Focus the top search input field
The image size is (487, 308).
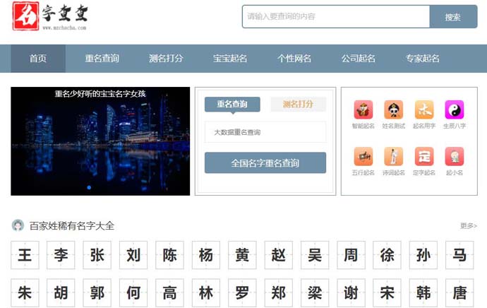tap(336, 17)
